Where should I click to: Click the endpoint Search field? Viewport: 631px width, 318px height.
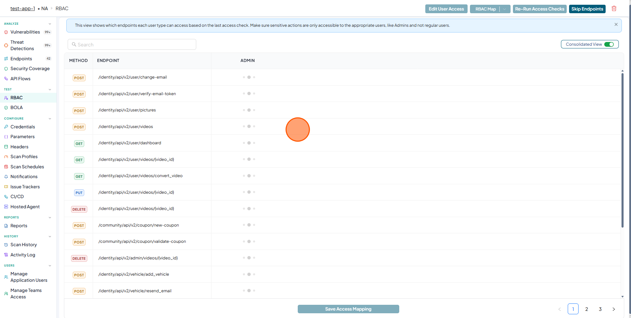coord(132,44)
